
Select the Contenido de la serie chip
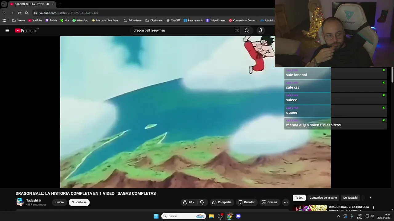[x=323, y=198]
